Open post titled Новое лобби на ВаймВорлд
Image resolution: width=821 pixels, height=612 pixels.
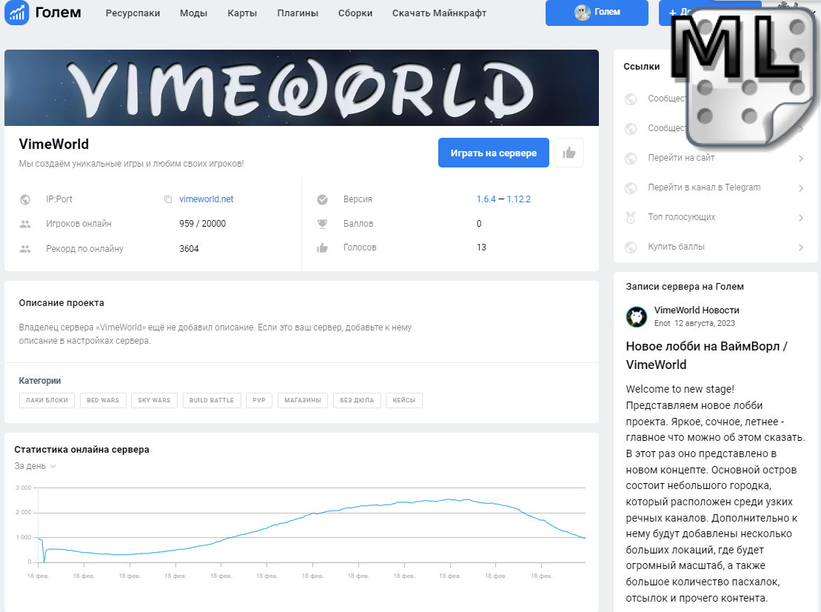pos(707,355)
